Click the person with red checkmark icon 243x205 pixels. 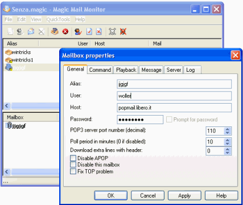coord(78,31)
